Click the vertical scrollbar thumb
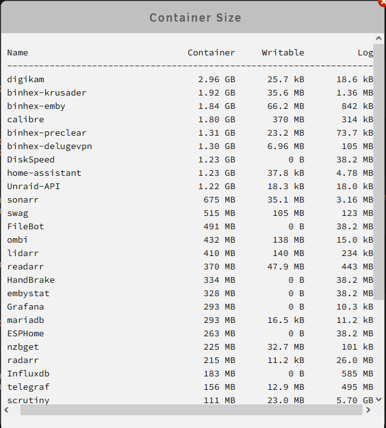 [x=378, y=172]
